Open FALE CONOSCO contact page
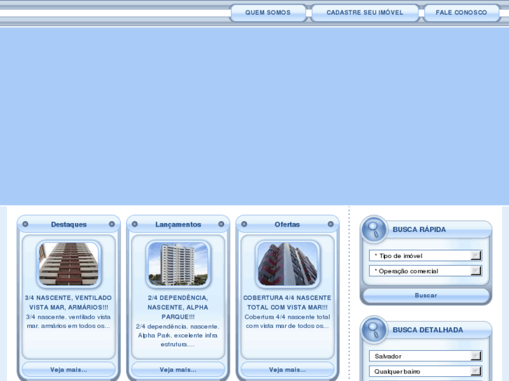The height and width of the screenshot is (381, 509). (461, 13)
